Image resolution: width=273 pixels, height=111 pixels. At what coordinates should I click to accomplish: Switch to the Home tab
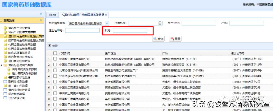[53, 15]
